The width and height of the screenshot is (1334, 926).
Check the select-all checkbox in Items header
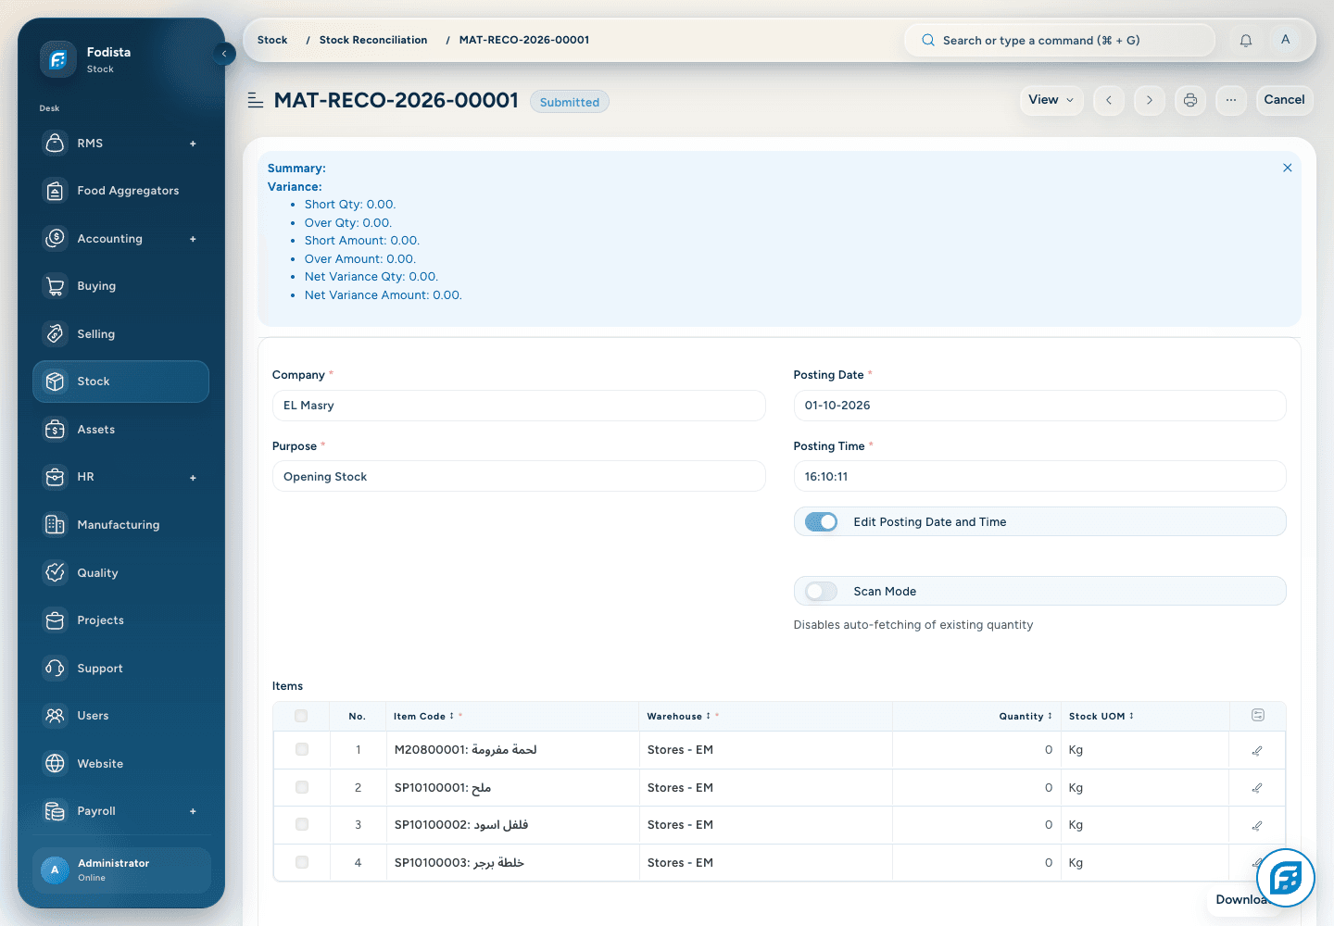[x=301, y=716]
